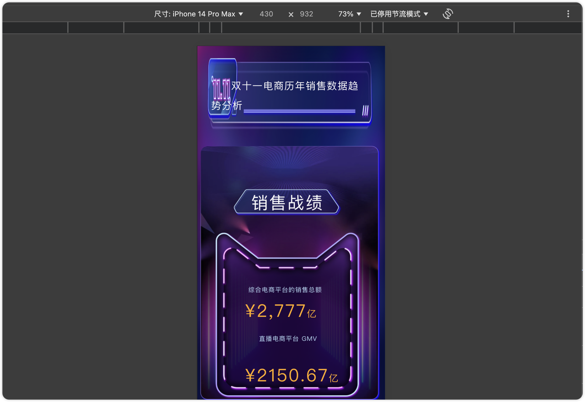Click the label 综合电商平台的销售总额
This screenshot has height=402, width=585.
coord(285,290)
